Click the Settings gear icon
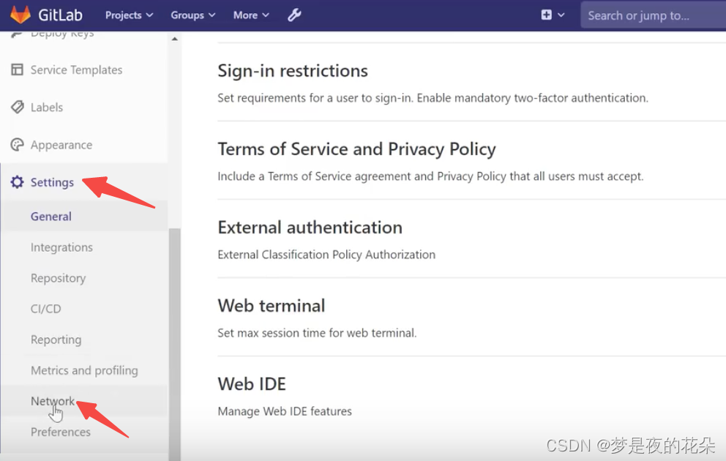726x461 pixels. click(17, 182)
